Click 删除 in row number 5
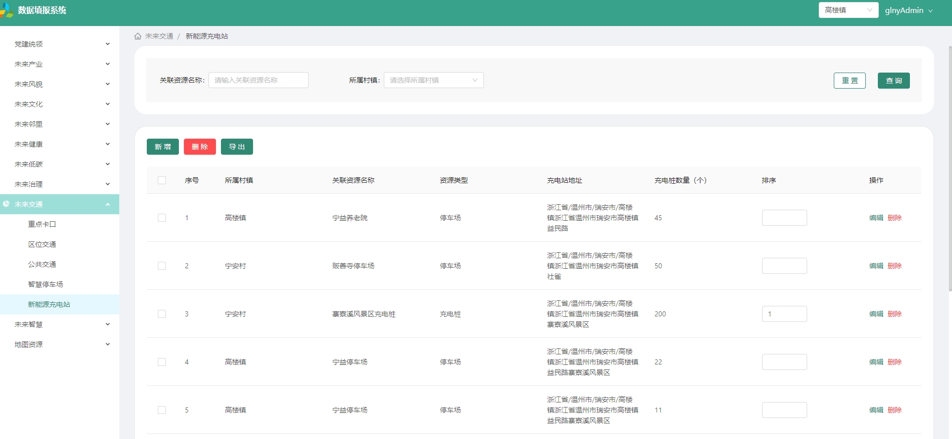The image size is (952, 439). click(895, 410)
